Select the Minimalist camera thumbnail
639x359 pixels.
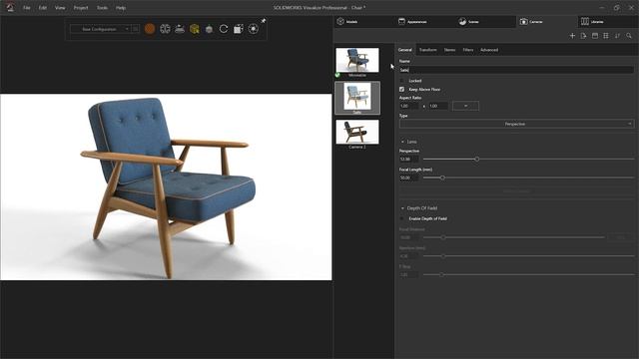357,60
